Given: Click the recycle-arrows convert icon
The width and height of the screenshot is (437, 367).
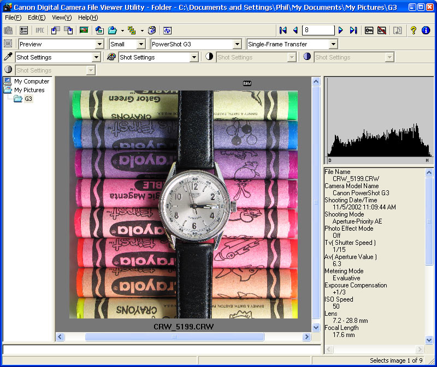Looking at the screenshot, I should click(152, 31).
